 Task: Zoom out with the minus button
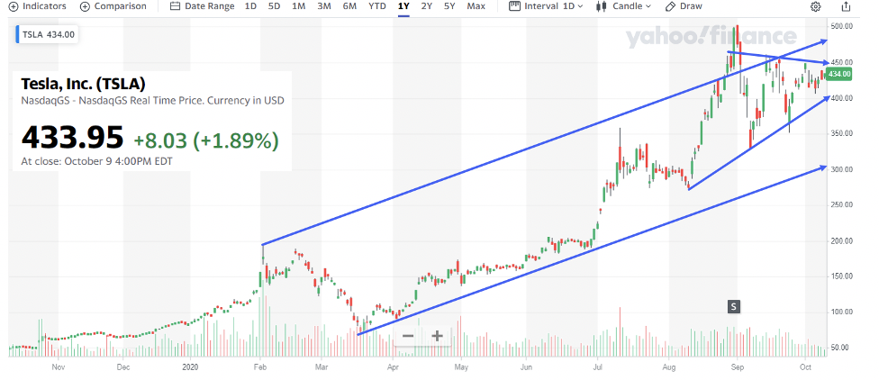408,336
